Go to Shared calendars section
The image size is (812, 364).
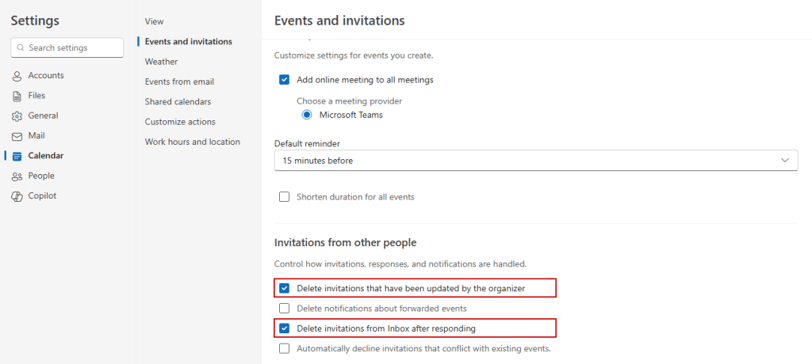tap(178, 102)
